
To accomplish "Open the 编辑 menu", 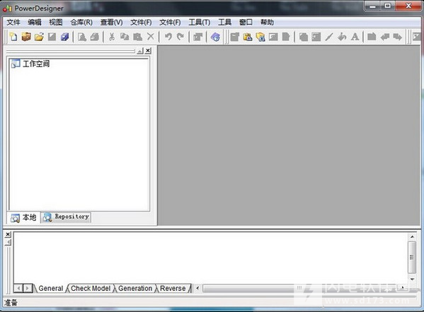I will coord(35,22).
